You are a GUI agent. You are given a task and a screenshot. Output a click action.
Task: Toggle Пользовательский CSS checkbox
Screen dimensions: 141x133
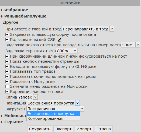point(7,40)
